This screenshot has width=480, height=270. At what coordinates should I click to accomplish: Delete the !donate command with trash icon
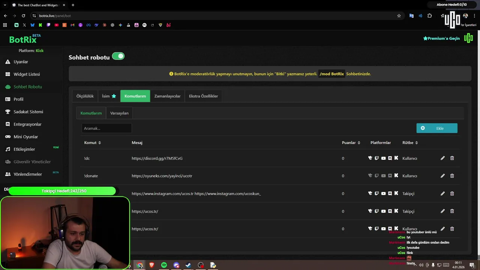[x=452, y=176]
